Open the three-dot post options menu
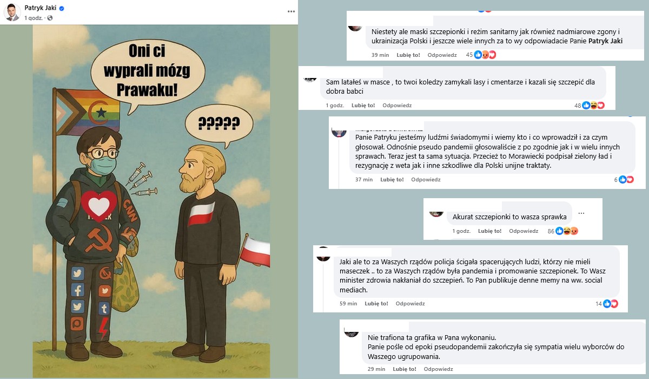This screenshot has height=379, width=649. [292, 11]
